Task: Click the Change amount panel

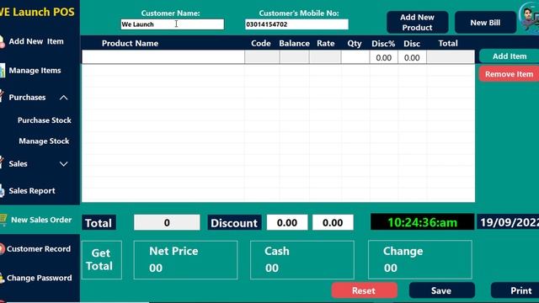Action: (420, 260)
